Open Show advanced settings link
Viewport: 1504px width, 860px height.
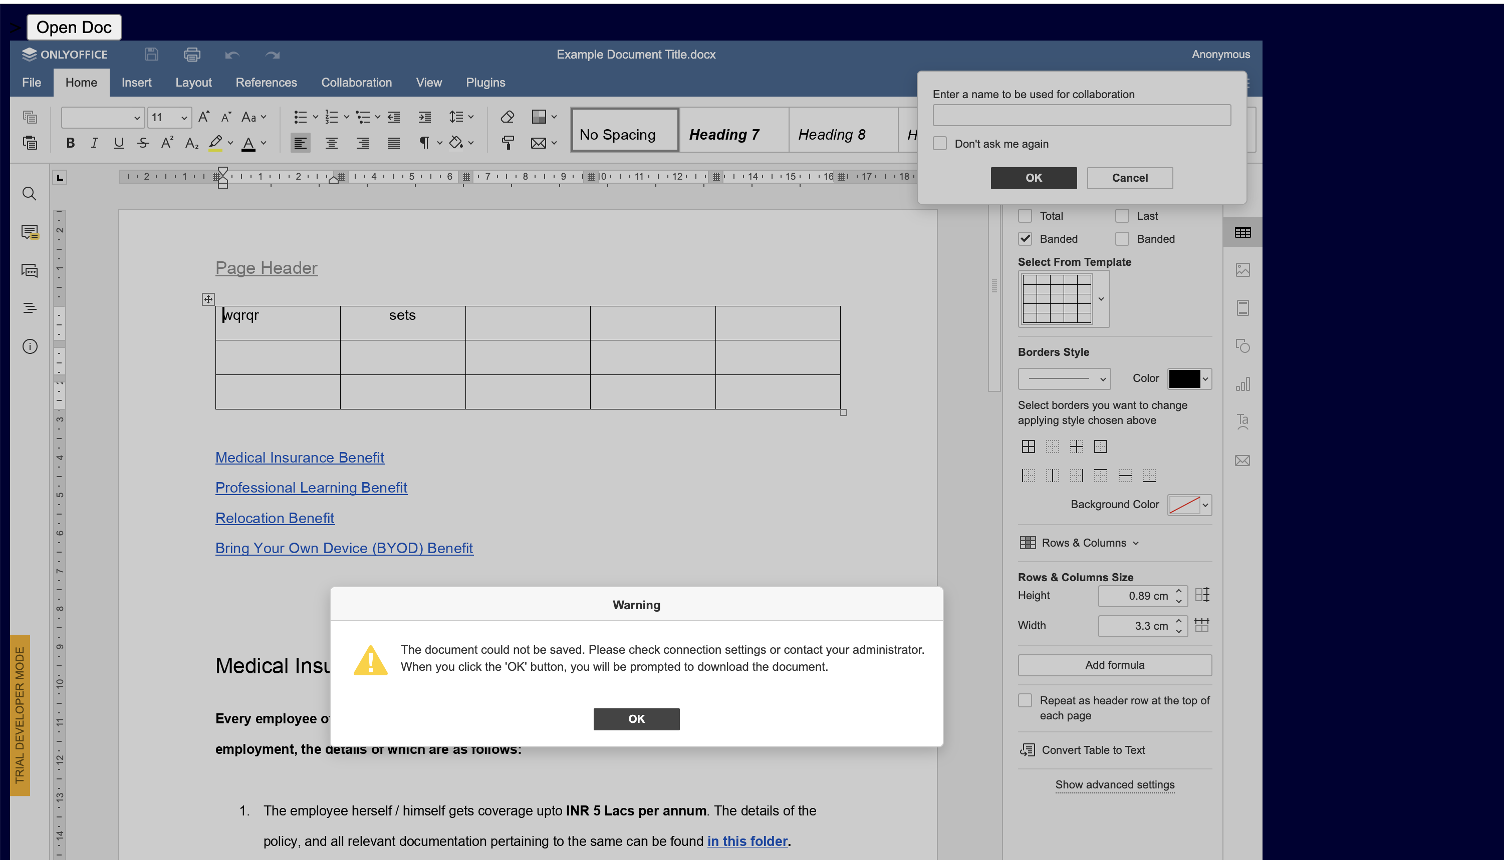(1115, 784)
